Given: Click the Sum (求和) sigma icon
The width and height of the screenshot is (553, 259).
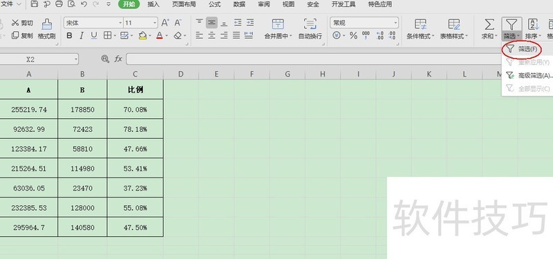Looking at the screenshot, I should coord(489,24).
